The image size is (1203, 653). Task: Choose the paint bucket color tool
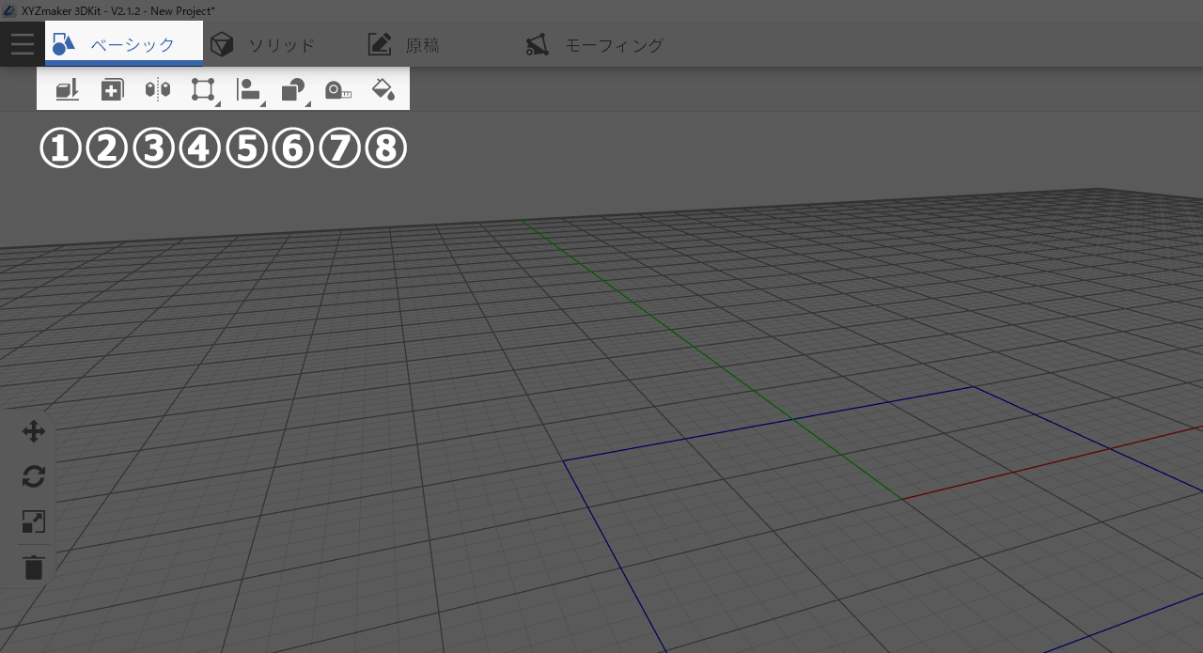pyautogui.click(x=383, y=89)
